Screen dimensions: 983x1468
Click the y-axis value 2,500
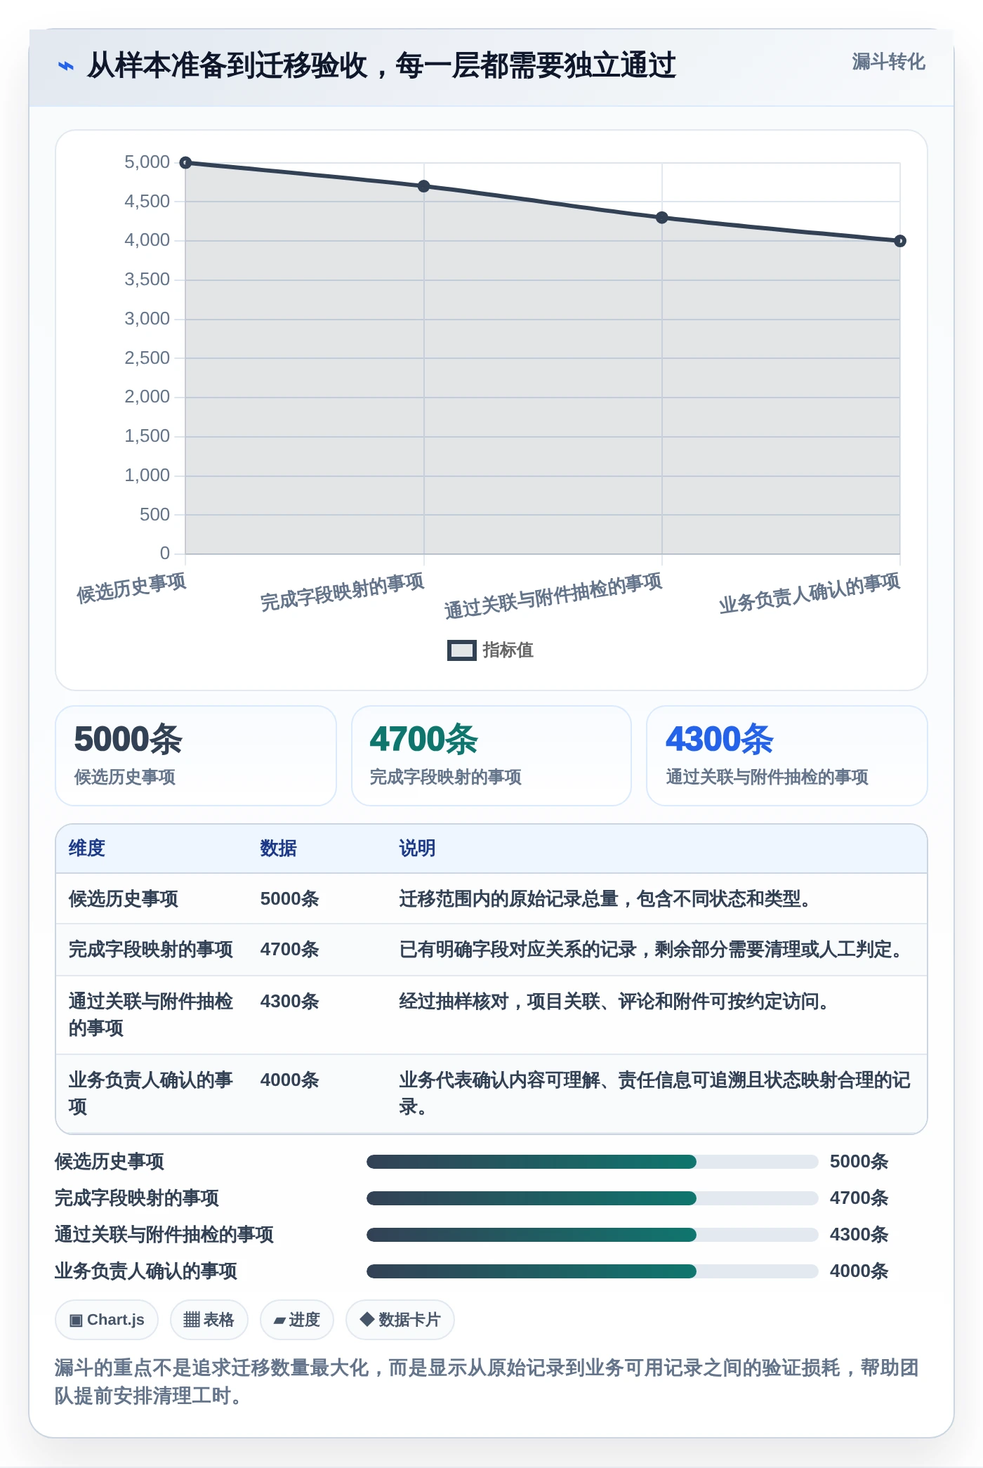pos(147,358)
